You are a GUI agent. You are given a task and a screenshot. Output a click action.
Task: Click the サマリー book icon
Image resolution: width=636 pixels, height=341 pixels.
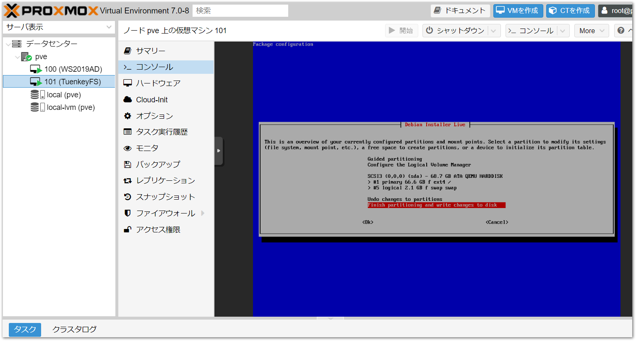pos(128,51)
